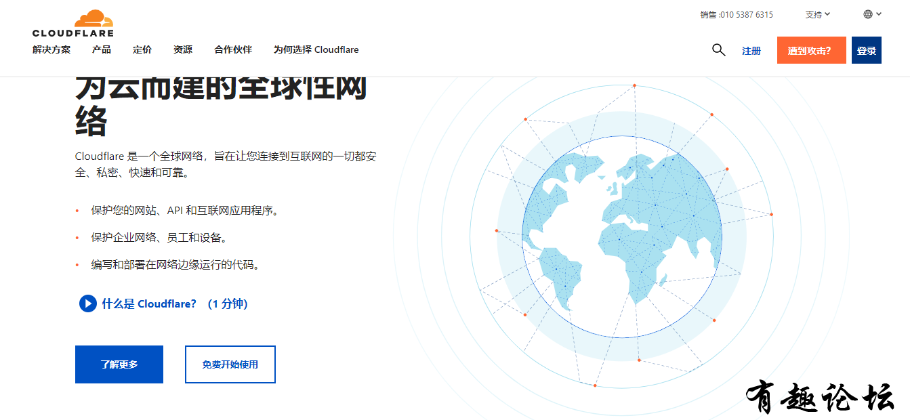The image size is (910, 420).
Task: Click bullet 保护企业网络、员工和设备
Action: coord(159,238)
